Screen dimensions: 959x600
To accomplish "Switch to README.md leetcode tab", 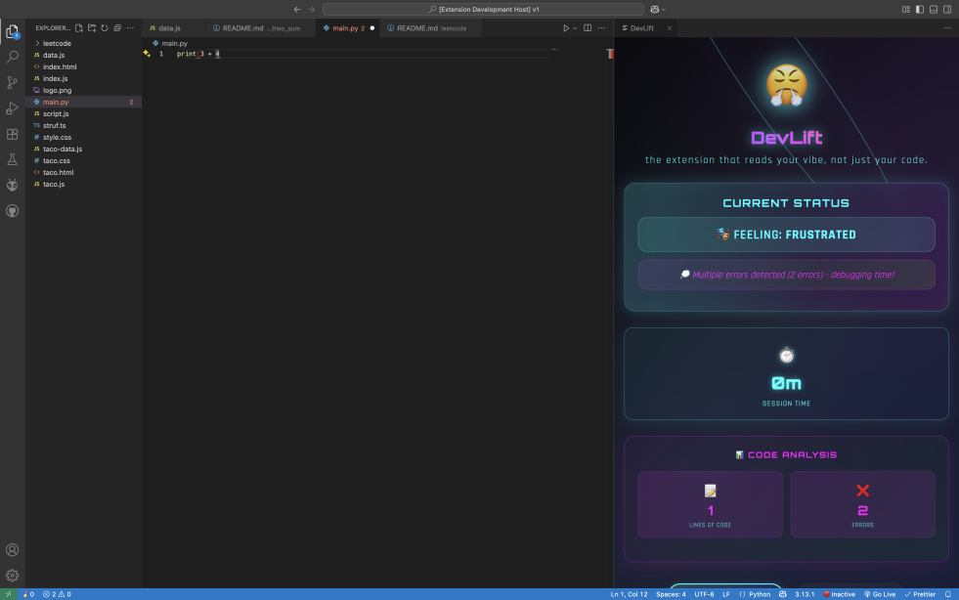I will point(431,28).
